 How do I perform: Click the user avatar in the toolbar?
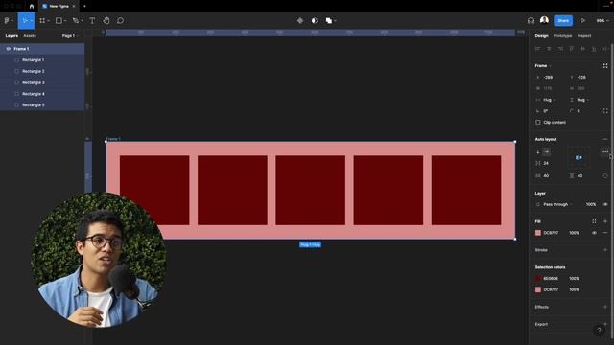544,20
